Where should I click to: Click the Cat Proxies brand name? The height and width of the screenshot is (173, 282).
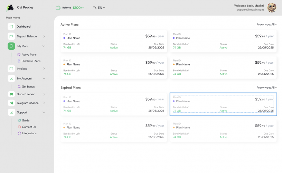pos(25,7)
